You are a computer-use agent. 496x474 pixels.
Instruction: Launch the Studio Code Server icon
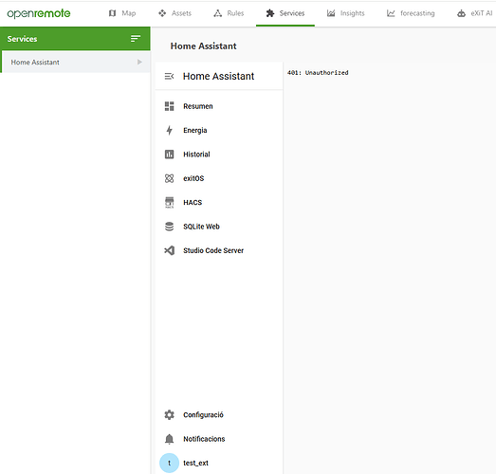tap(169, 250)
